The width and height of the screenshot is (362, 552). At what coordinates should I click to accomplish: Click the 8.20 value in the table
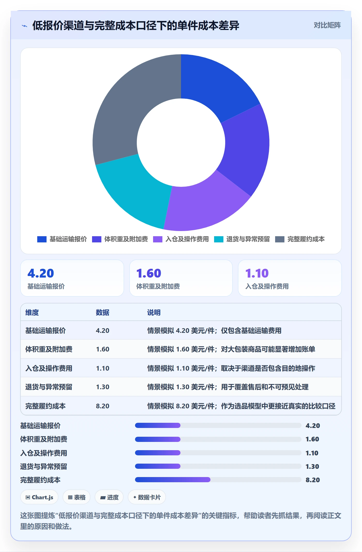click(x=103, y=406)
